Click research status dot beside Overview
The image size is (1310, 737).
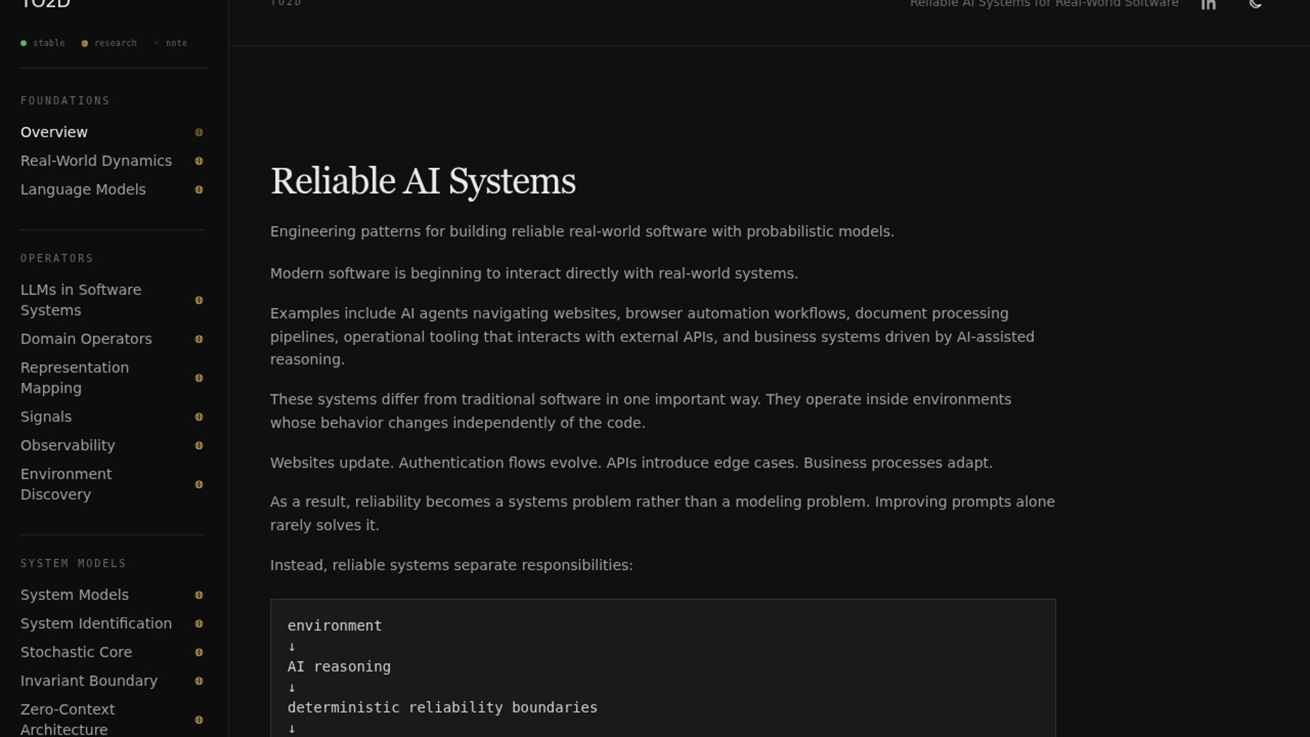199,132
